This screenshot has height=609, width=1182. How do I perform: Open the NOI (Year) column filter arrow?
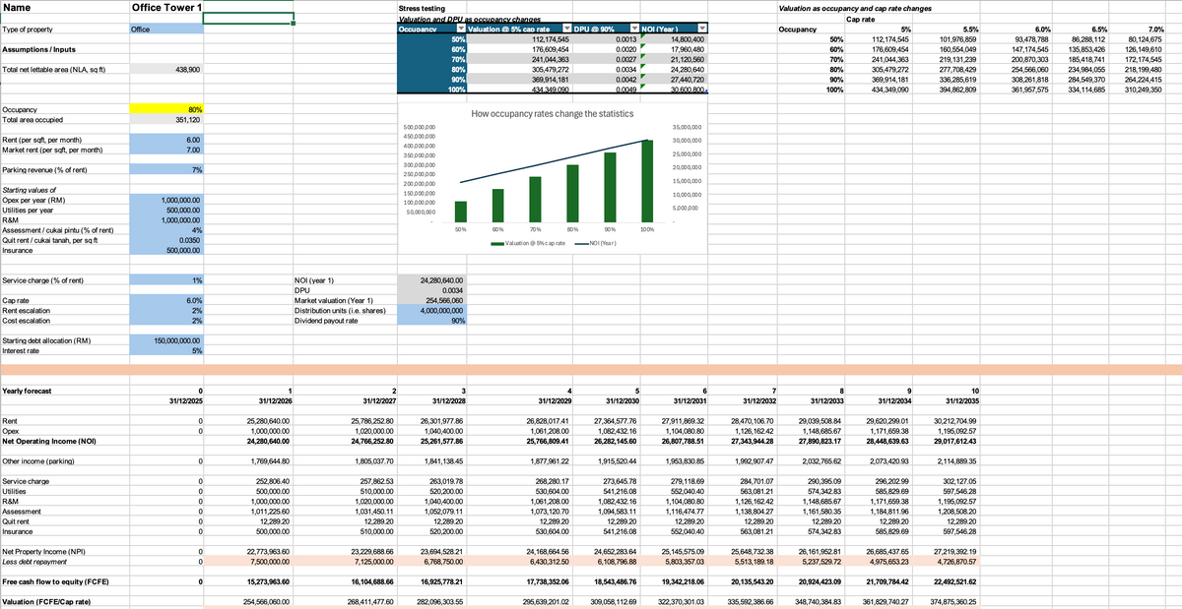click(x=701, y=30)
